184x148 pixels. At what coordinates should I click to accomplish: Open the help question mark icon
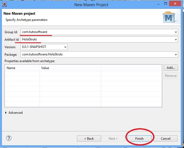[9, 138]
